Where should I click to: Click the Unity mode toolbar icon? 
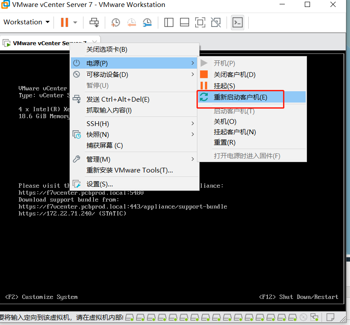tap(216, 22)
